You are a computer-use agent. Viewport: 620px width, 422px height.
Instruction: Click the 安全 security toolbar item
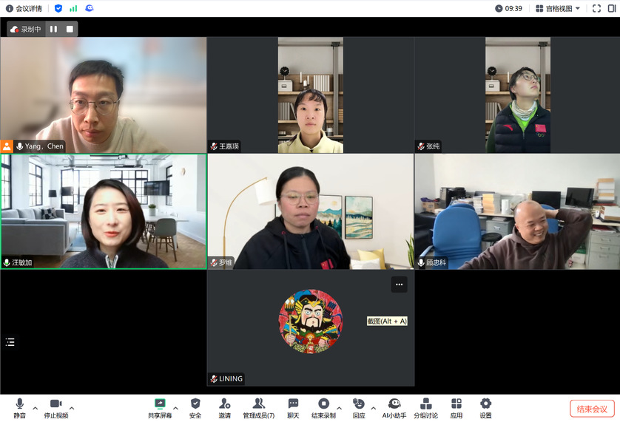click(x=195, y=407)
